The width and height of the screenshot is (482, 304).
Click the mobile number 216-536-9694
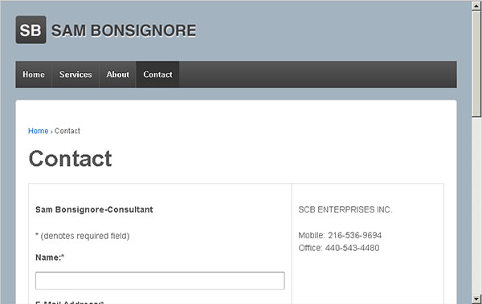354,236
